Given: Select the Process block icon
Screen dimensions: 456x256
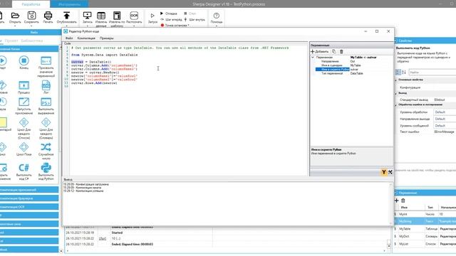Looking at the screenshot, I should tap(24, 85).
